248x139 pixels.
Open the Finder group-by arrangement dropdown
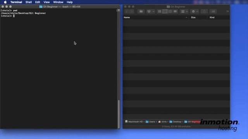pos(184,11)
